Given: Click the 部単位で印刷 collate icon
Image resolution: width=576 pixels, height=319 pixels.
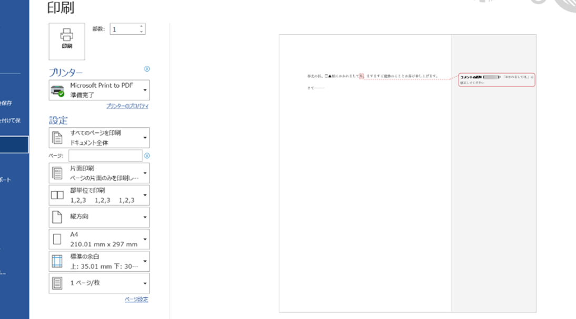Looking at the screenshot, I should point(57,195).
